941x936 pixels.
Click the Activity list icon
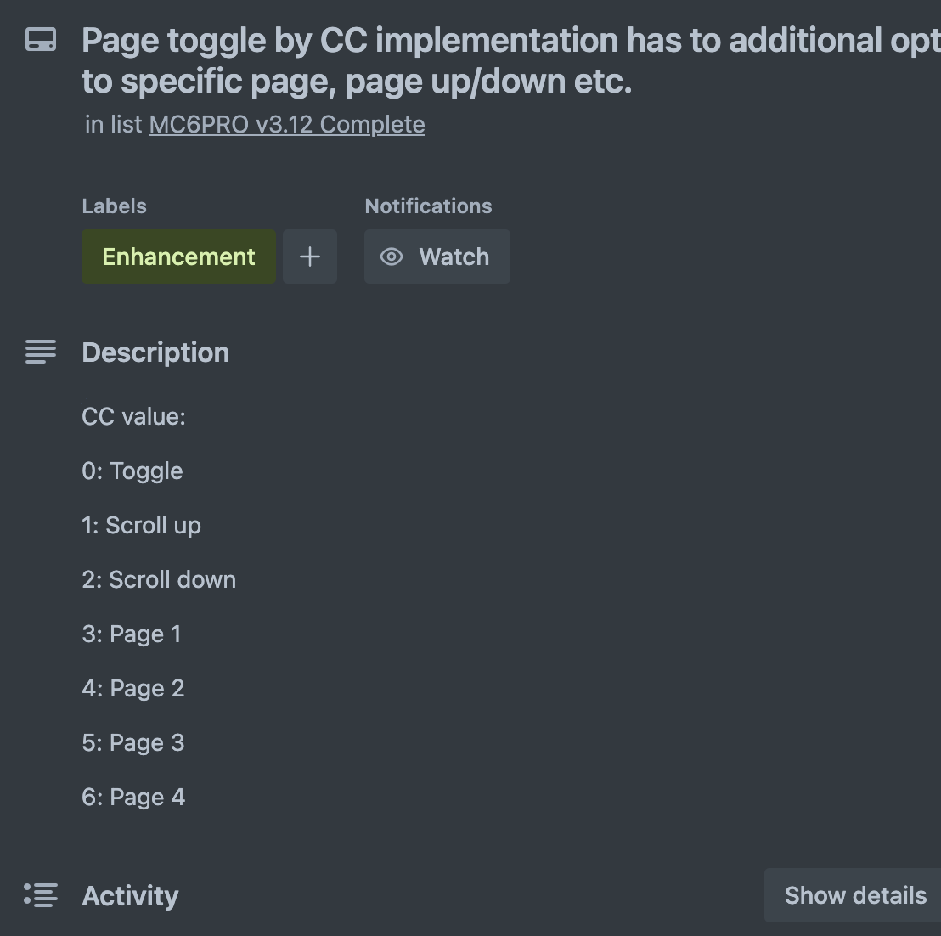click(41, 895)
